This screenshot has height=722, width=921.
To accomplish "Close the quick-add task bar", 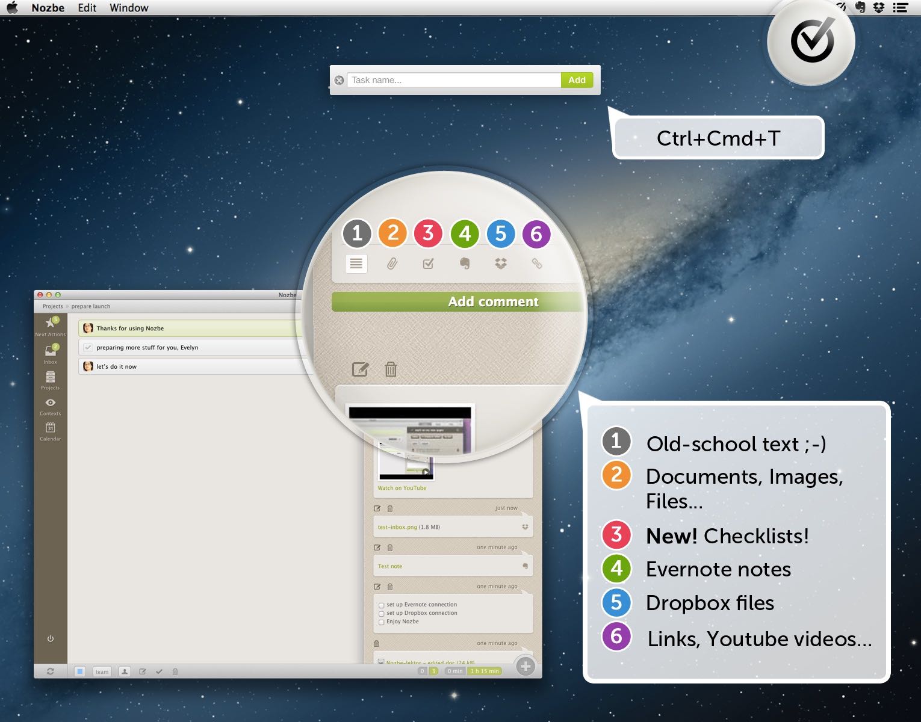I will pyautogui.click(x=339, y=80).
